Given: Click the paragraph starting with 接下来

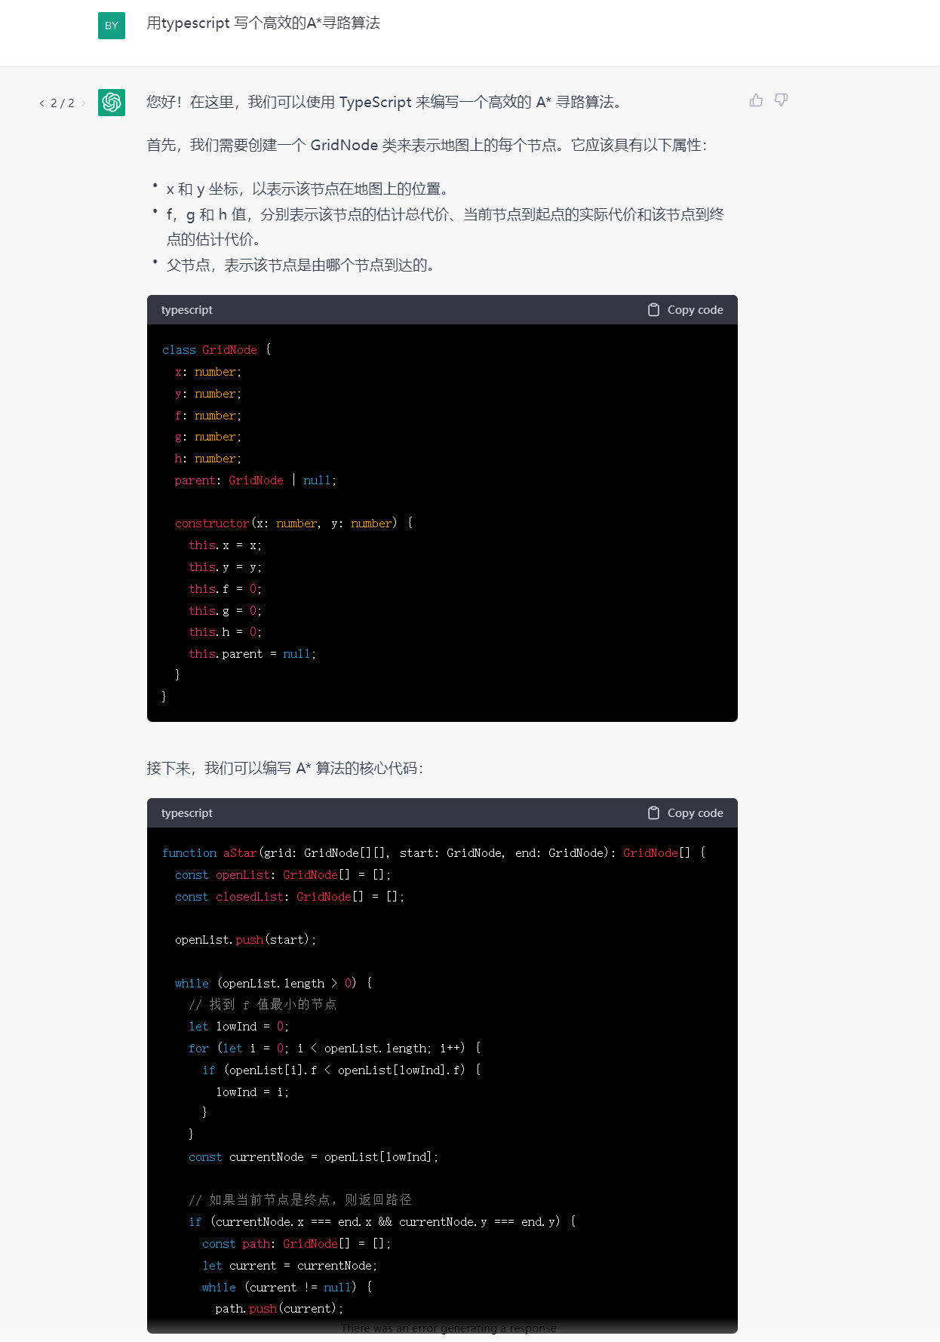Looking at the screenshot, I should tap(285, 769).
